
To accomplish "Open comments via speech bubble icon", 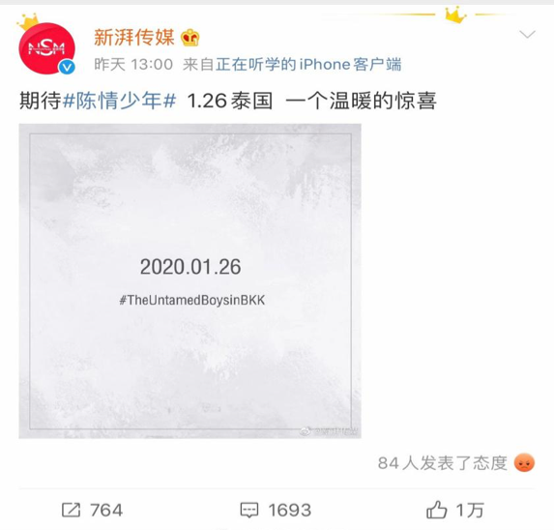I will coord(249,511).
